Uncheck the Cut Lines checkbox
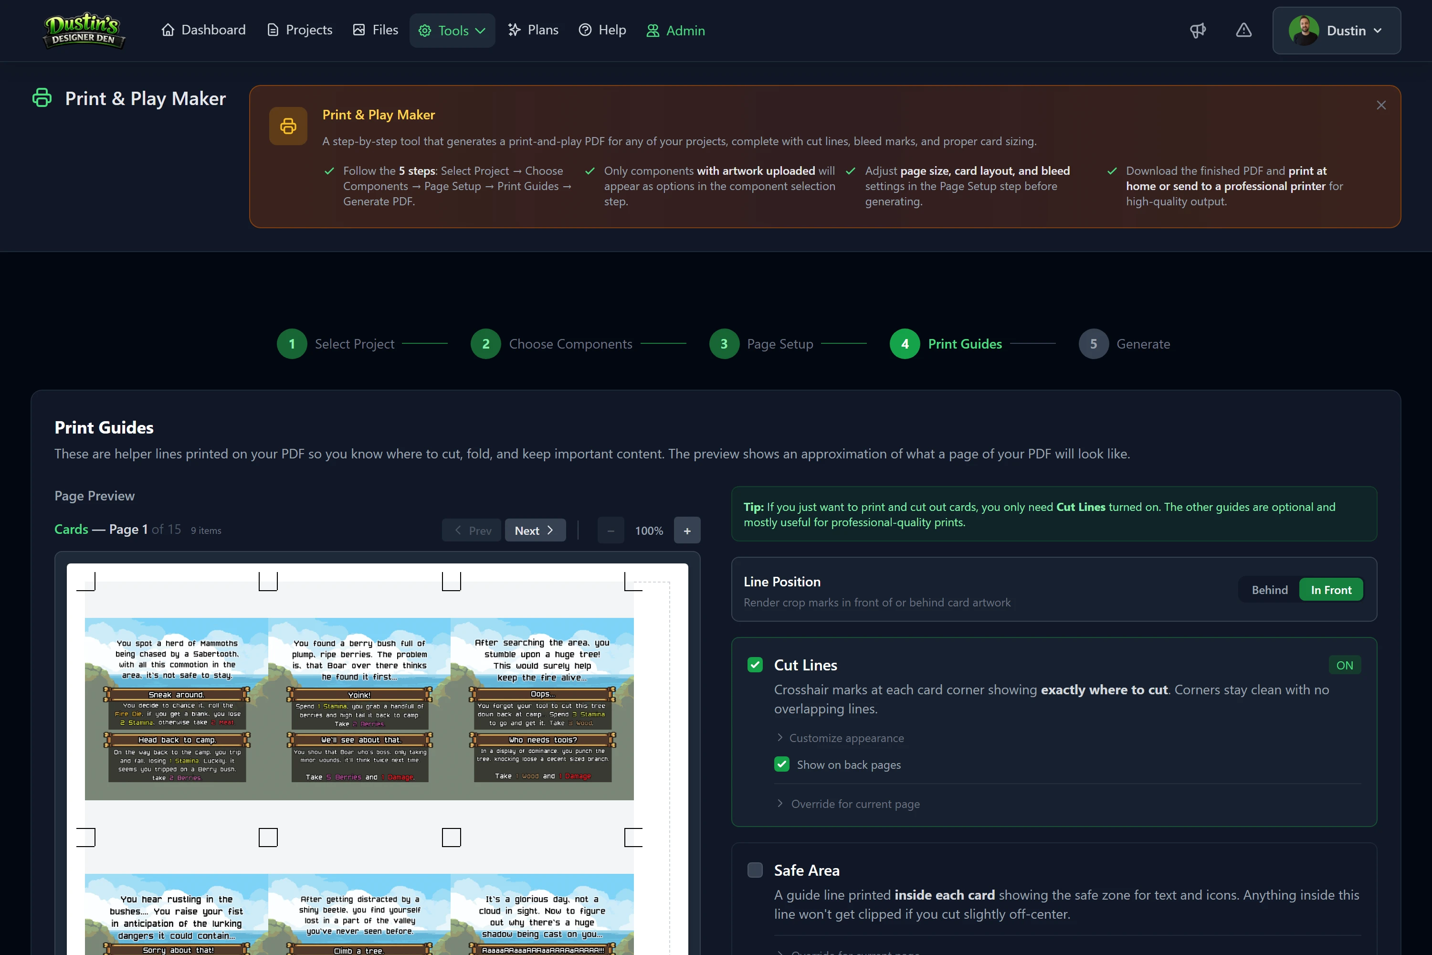 [x=755, y=665]
